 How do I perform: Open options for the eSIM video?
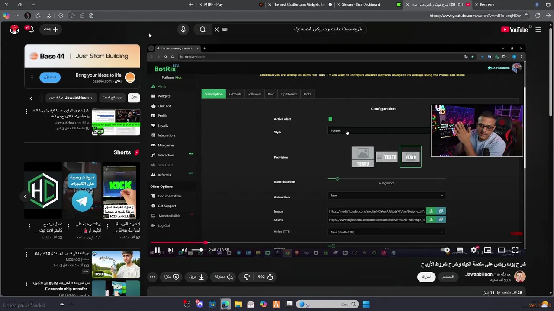pyautogui.click(x=26, y=284)
